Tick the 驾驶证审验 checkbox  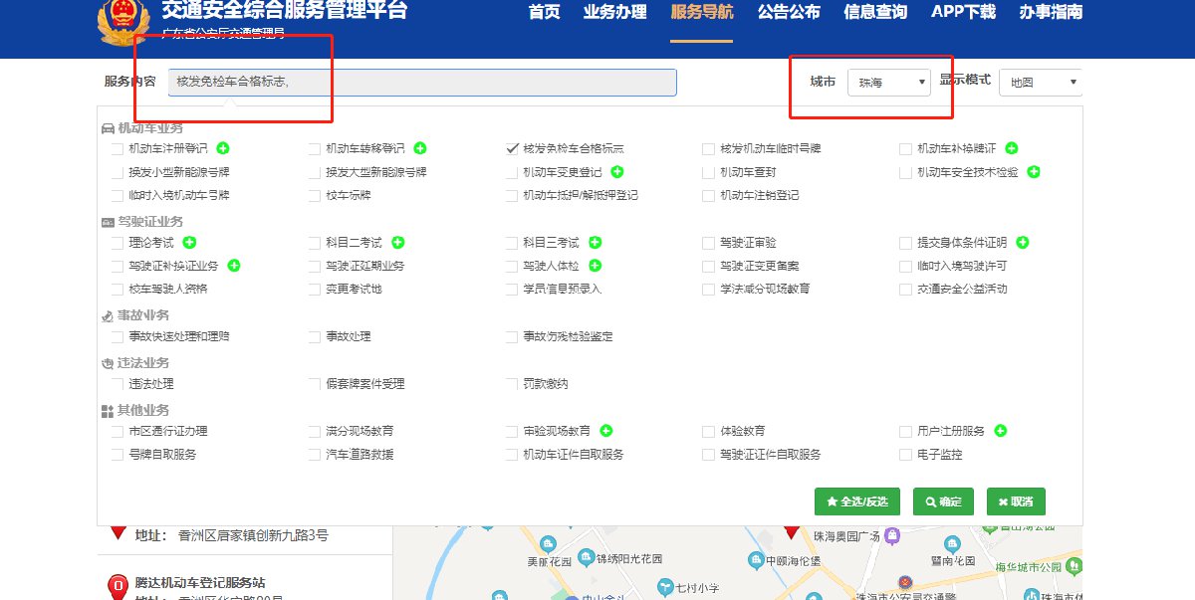click(x=710, y=243)
